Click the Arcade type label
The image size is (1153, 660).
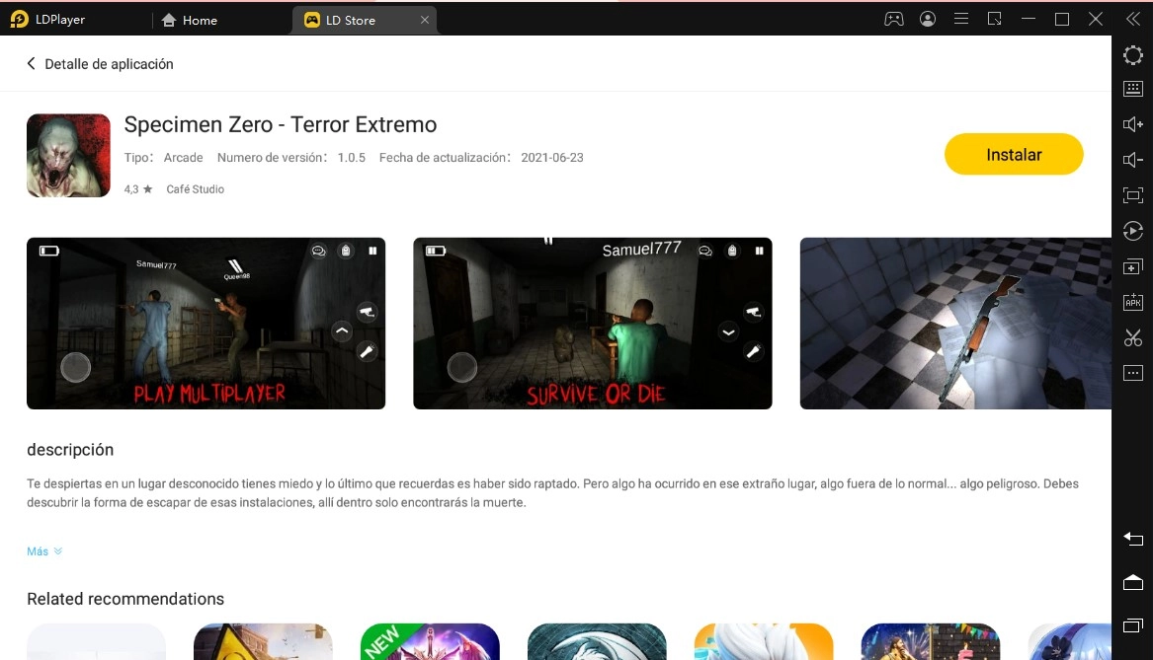point(183,157)
